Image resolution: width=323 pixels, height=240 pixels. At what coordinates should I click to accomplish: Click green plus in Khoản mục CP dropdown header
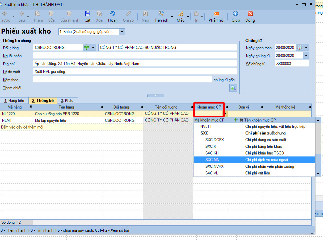236,120
